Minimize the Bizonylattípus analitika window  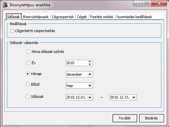(x=138, y=4)
